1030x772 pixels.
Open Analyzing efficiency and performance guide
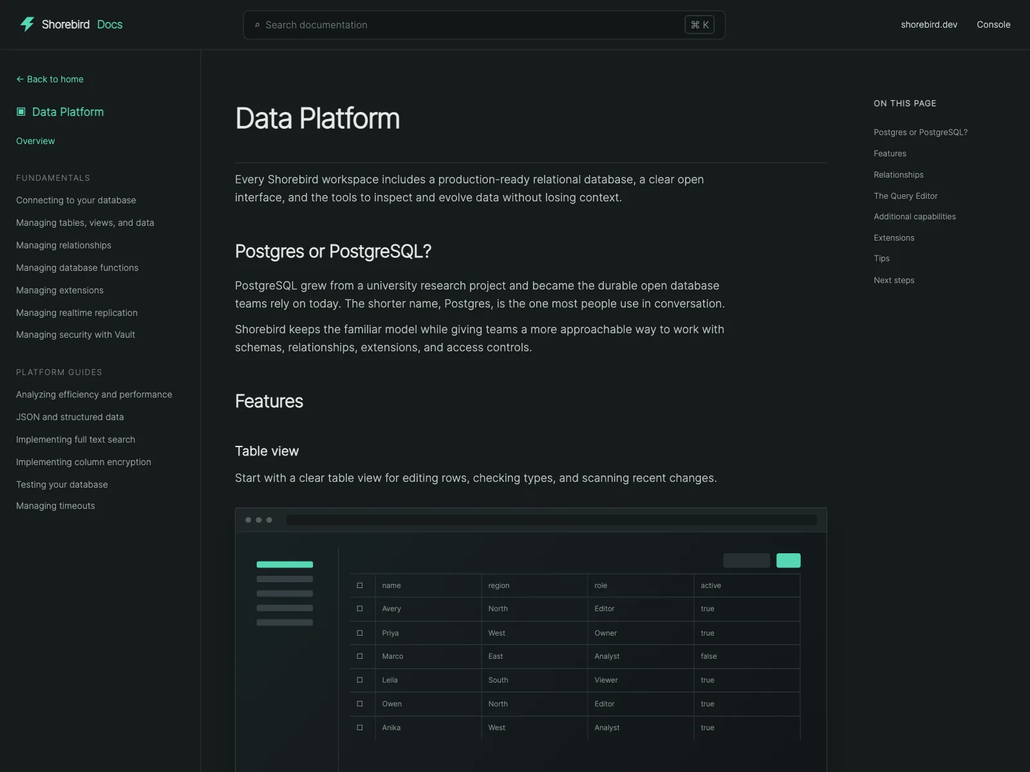click(x=94, y=394)
